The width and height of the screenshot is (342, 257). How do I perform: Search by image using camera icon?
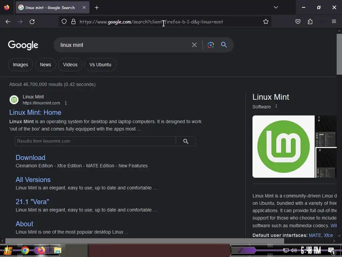tap(210, 45)
